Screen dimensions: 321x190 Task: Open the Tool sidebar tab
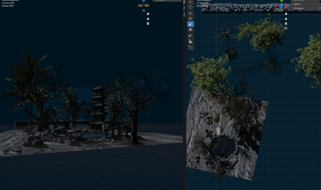[184, 8]
